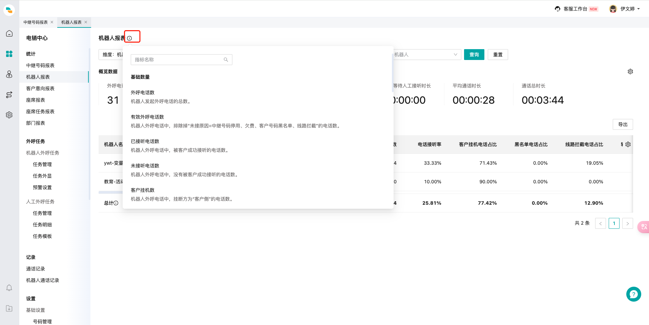The image size is (649, 325).
Task: Go to previous page arrow
Action: (x=601, y=223)
